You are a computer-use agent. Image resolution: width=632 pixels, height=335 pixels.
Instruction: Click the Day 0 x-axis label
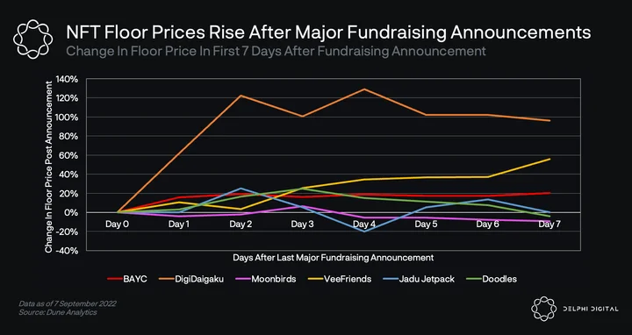pyautogui.click(x=117, y=225)
